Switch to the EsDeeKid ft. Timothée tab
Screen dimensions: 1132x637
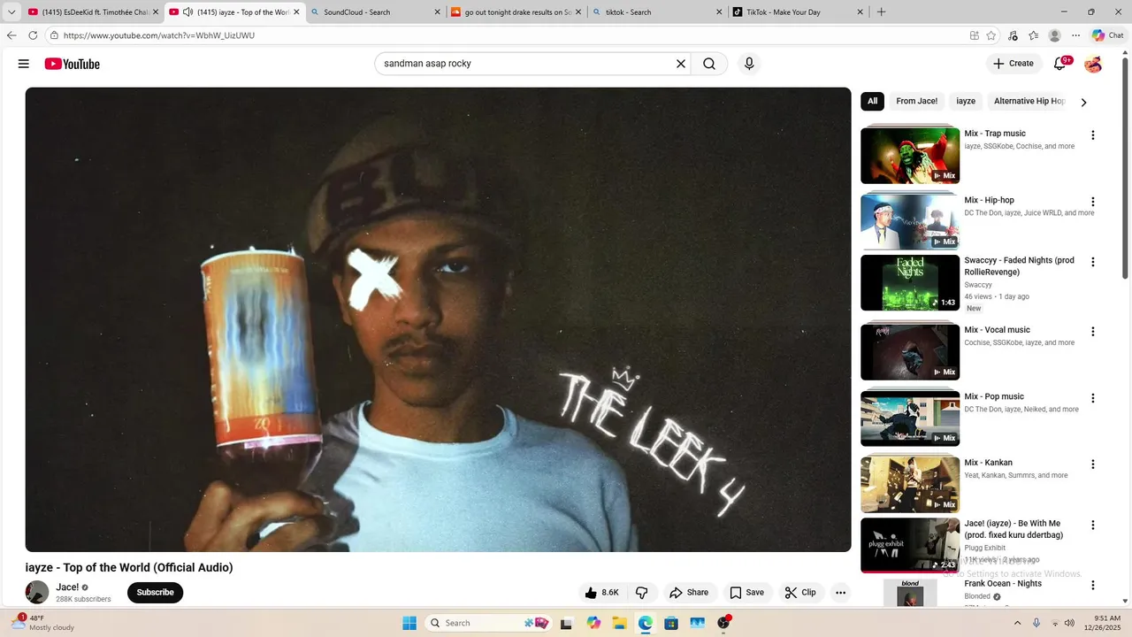tap(93, 12)
